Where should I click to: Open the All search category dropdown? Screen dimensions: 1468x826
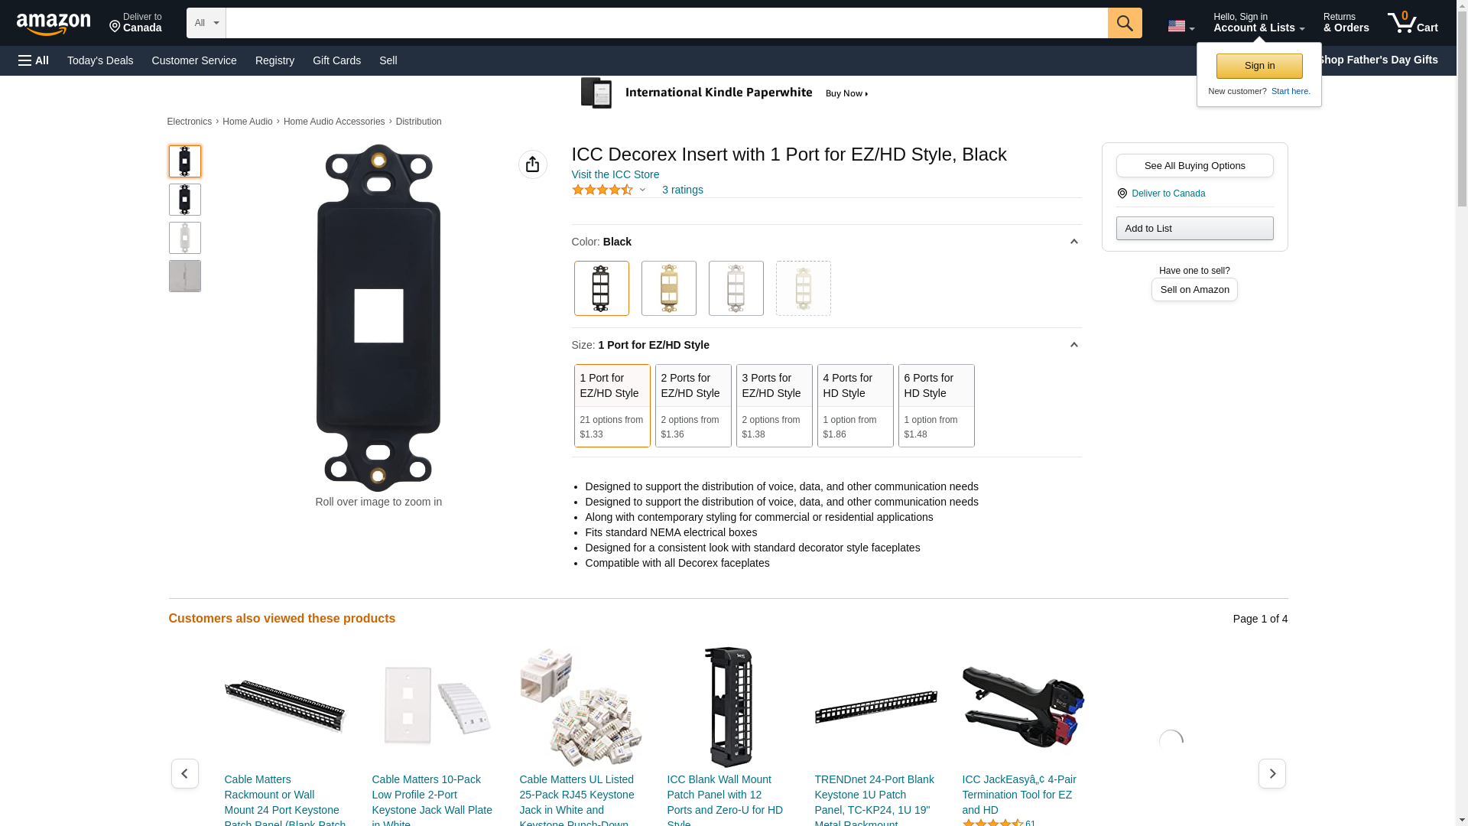[x=206, y=23]
